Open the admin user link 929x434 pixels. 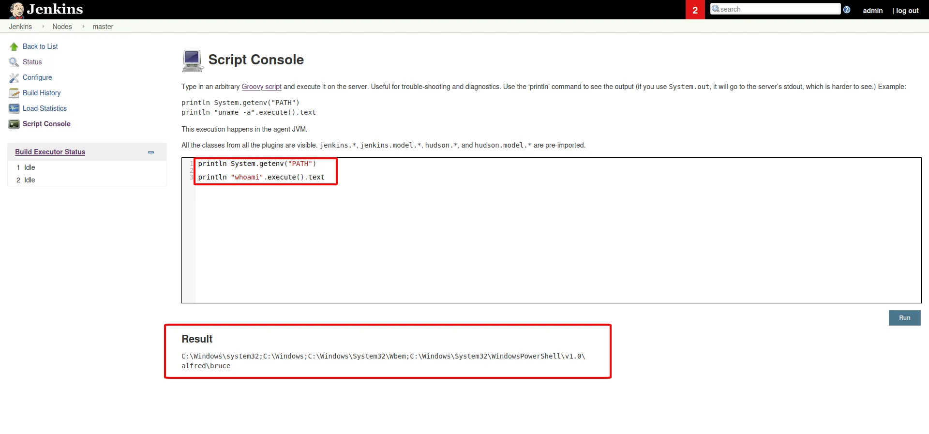pos(872,11)
